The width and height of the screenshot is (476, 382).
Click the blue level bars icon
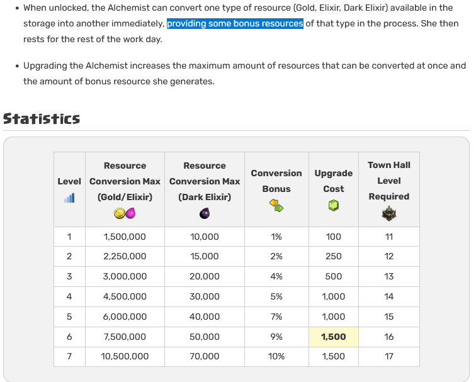69,198
